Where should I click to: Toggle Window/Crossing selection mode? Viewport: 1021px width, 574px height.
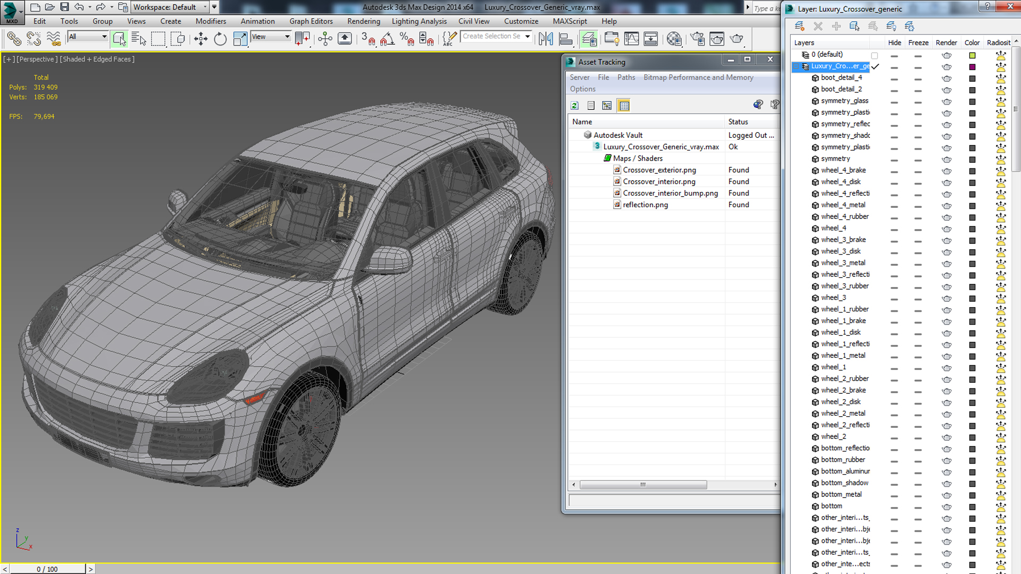pyautogui.click(x=178, y=39)
